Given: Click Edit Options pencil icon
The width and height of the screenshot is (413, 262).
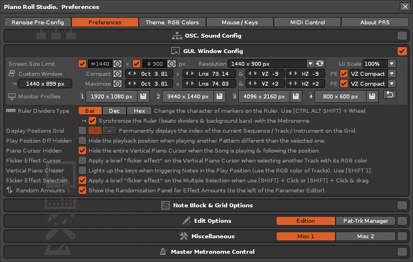Looking at the screenshot, I should coord(186,221).
